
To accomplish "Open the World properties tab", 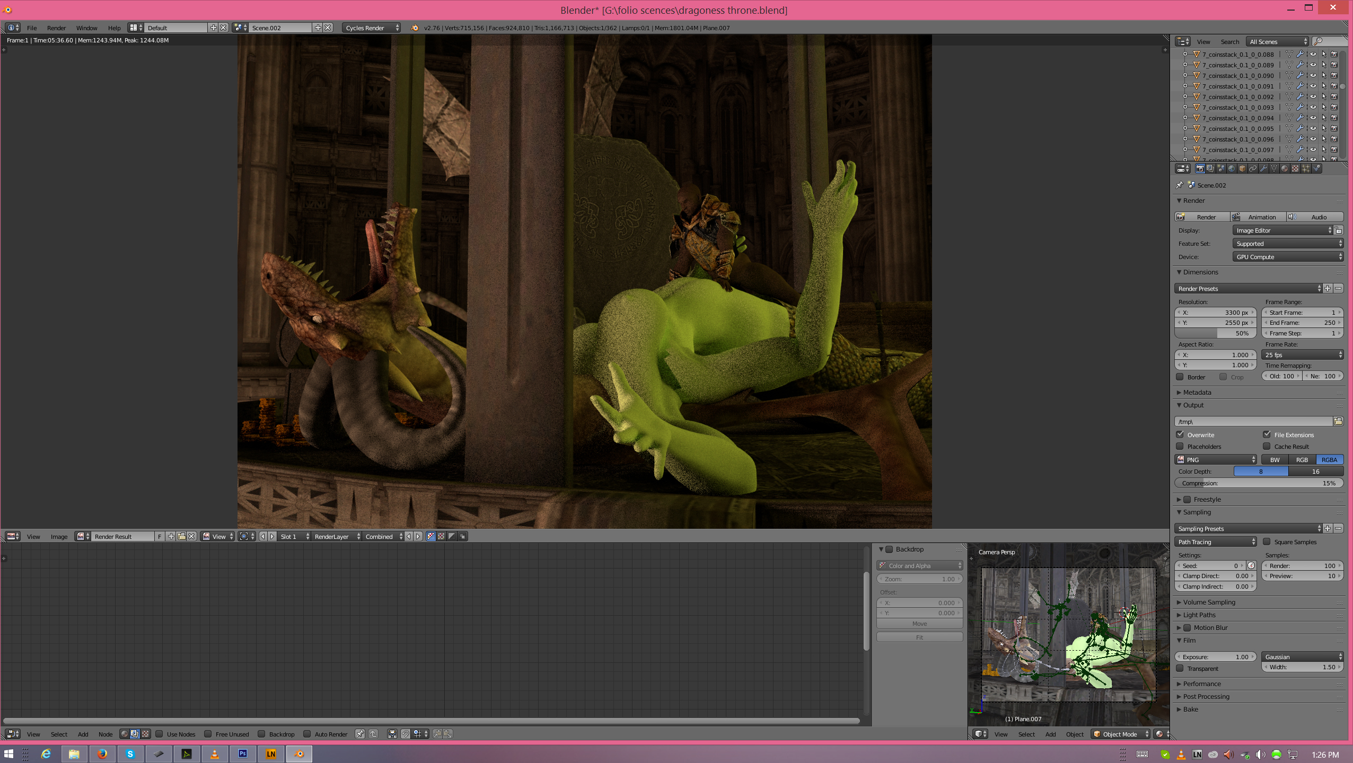I will [x=1232, y=168].
